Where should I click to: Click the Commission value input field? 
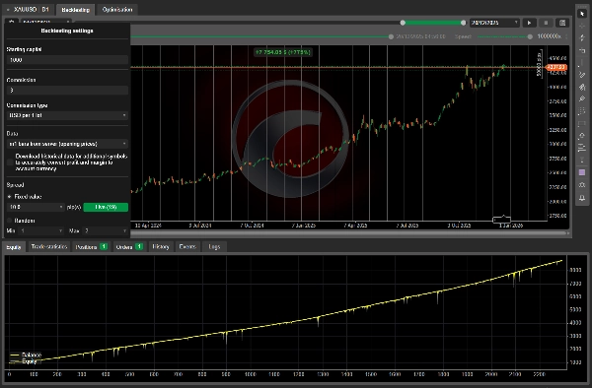pyautogui.click(x=67, y=90)
